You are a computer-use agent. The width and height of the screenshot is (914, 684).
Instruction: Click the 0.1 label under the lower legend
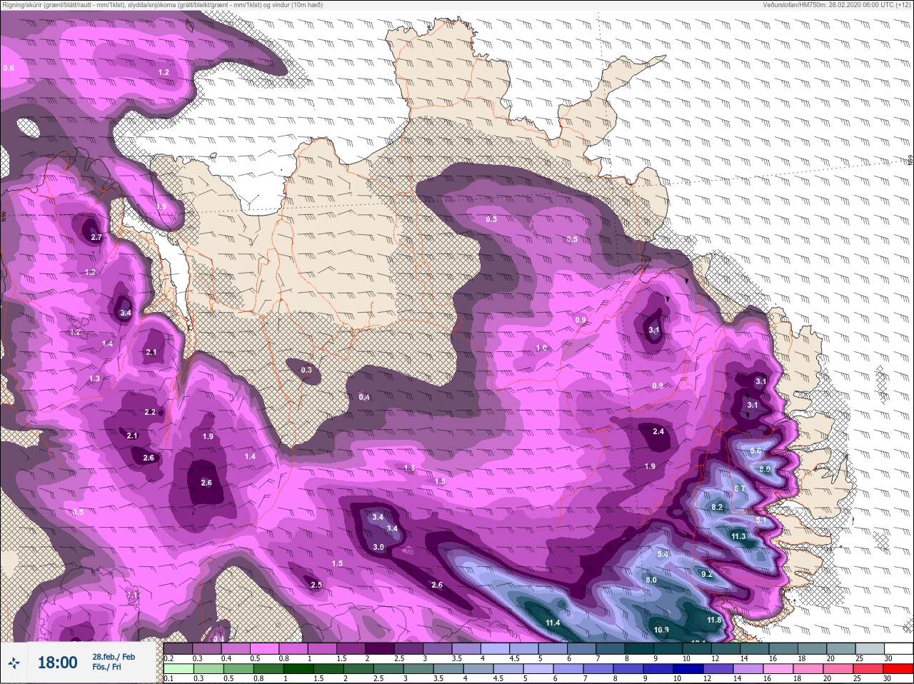(x=169, y=679)
